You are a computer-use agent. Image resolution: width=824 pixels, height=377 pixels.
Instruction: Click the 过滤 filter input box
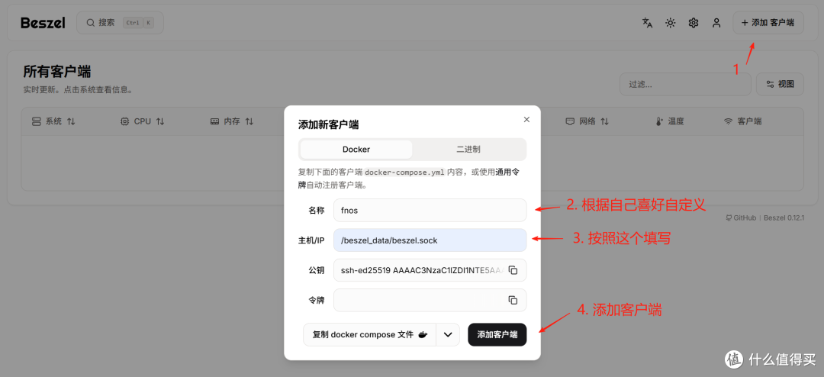point(685,84)
